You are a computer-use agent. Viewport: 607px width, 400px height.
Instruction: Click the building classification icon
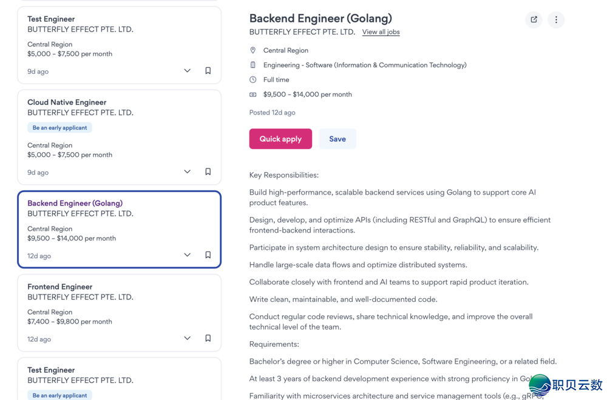point(253,65)
